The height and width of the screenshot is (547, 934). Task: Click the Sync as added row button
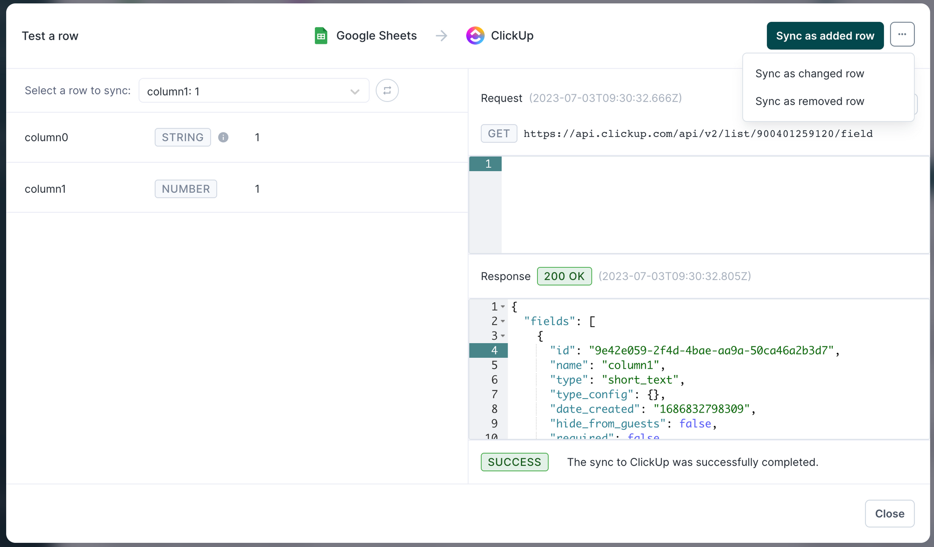coord(825,35)
